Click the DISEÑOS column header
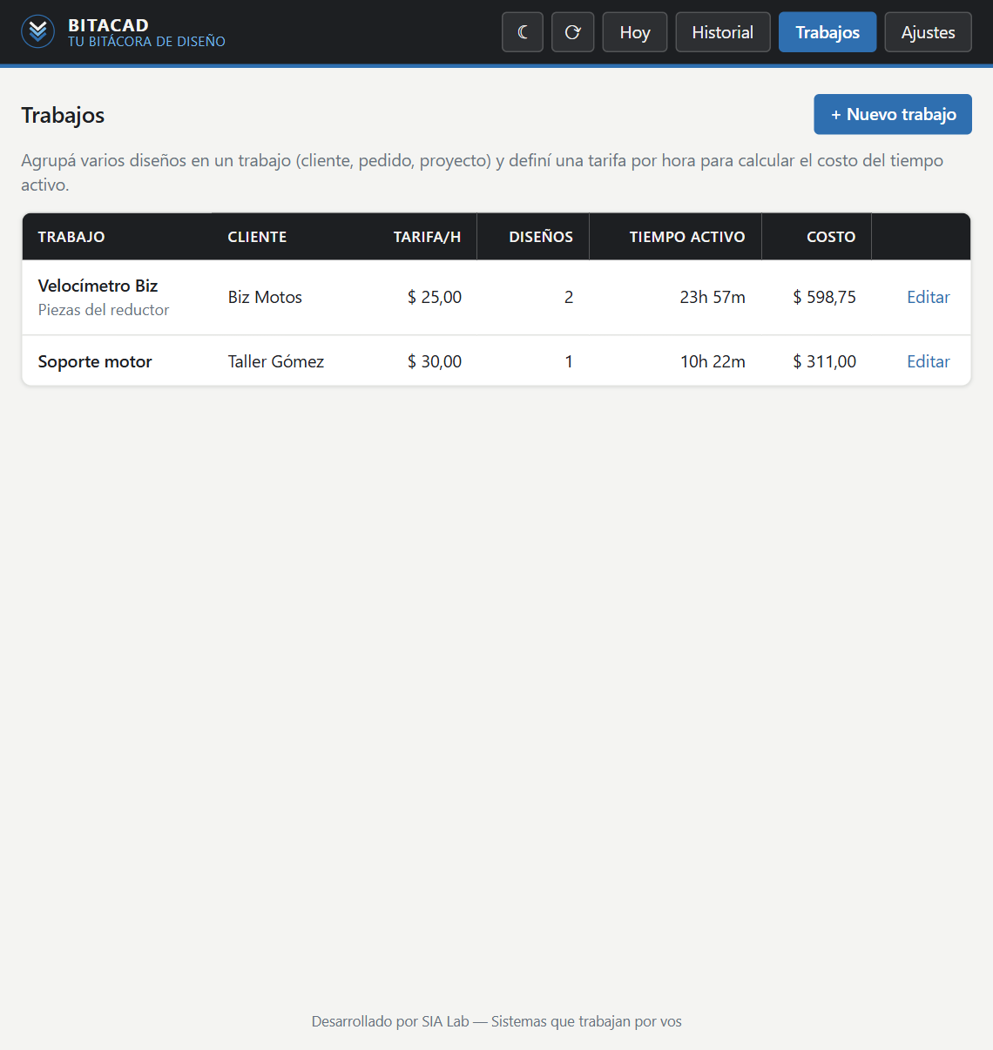 541,237
